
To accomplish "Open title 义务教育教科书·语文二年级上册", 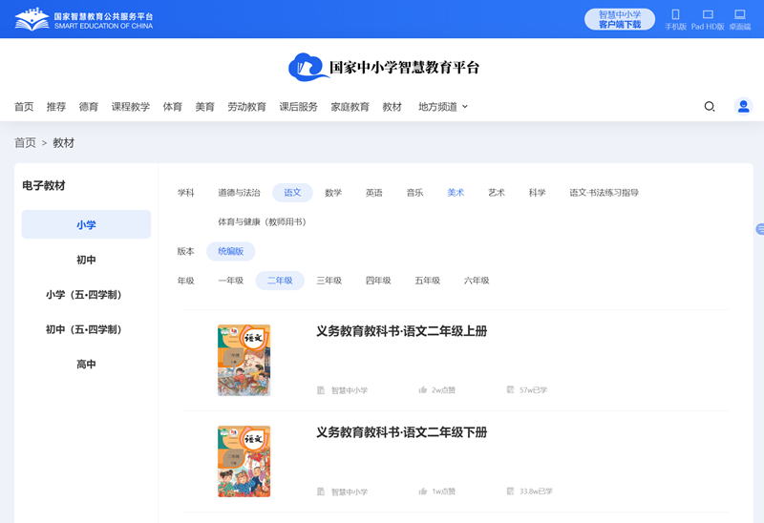I will (x=401, y=331).
